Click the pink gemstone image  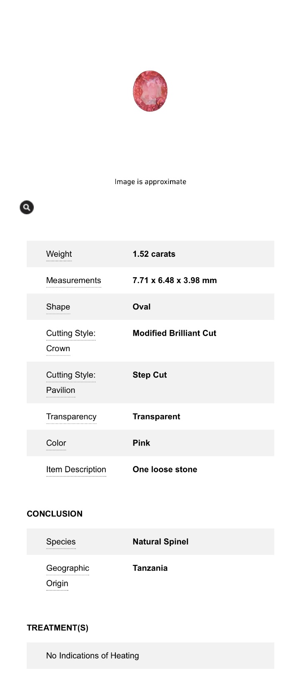(x=150, y=91)
